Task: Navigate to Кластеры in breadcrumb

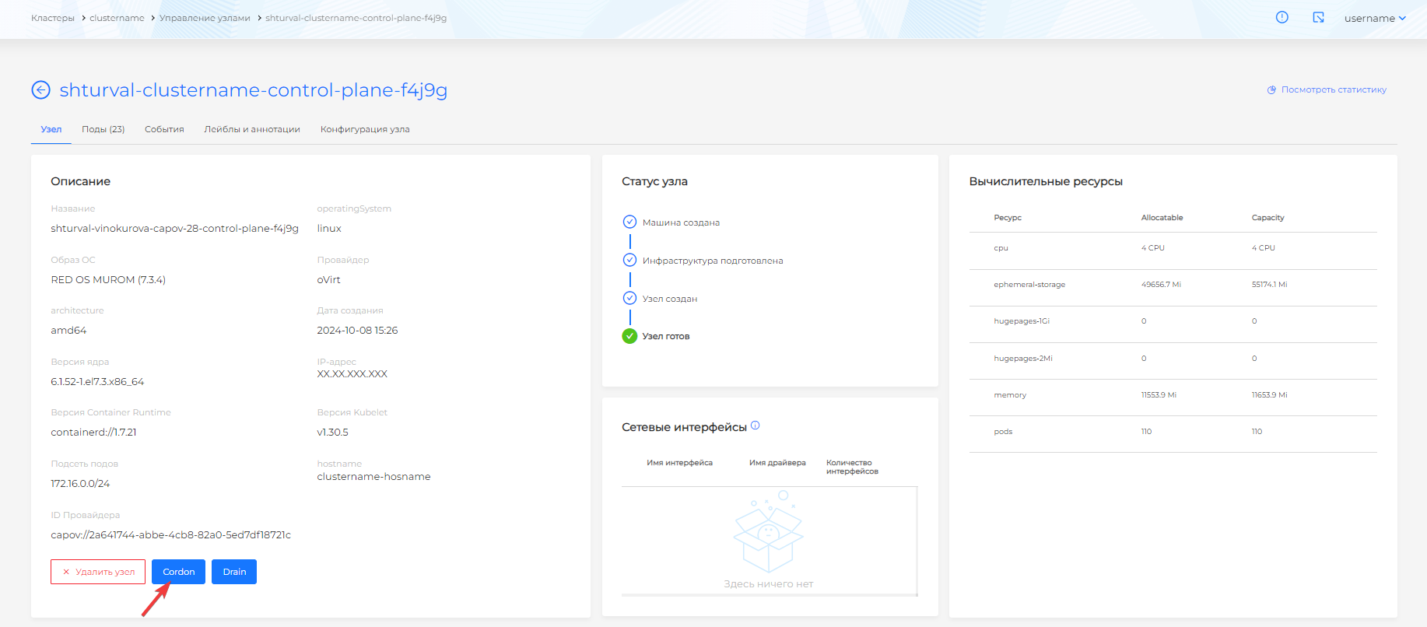Action: pyautogui.click(x=53, y=18)
